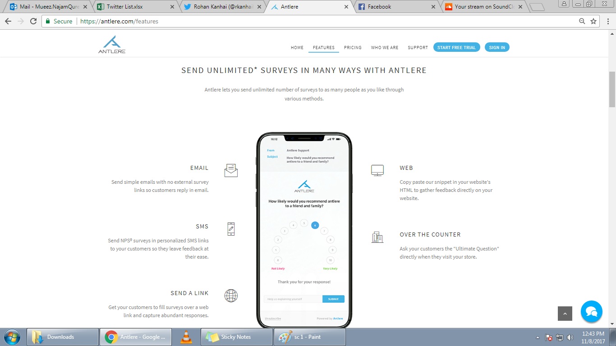
Task: Open Sticky Notes from the taskbar
Action: [237, 337]
